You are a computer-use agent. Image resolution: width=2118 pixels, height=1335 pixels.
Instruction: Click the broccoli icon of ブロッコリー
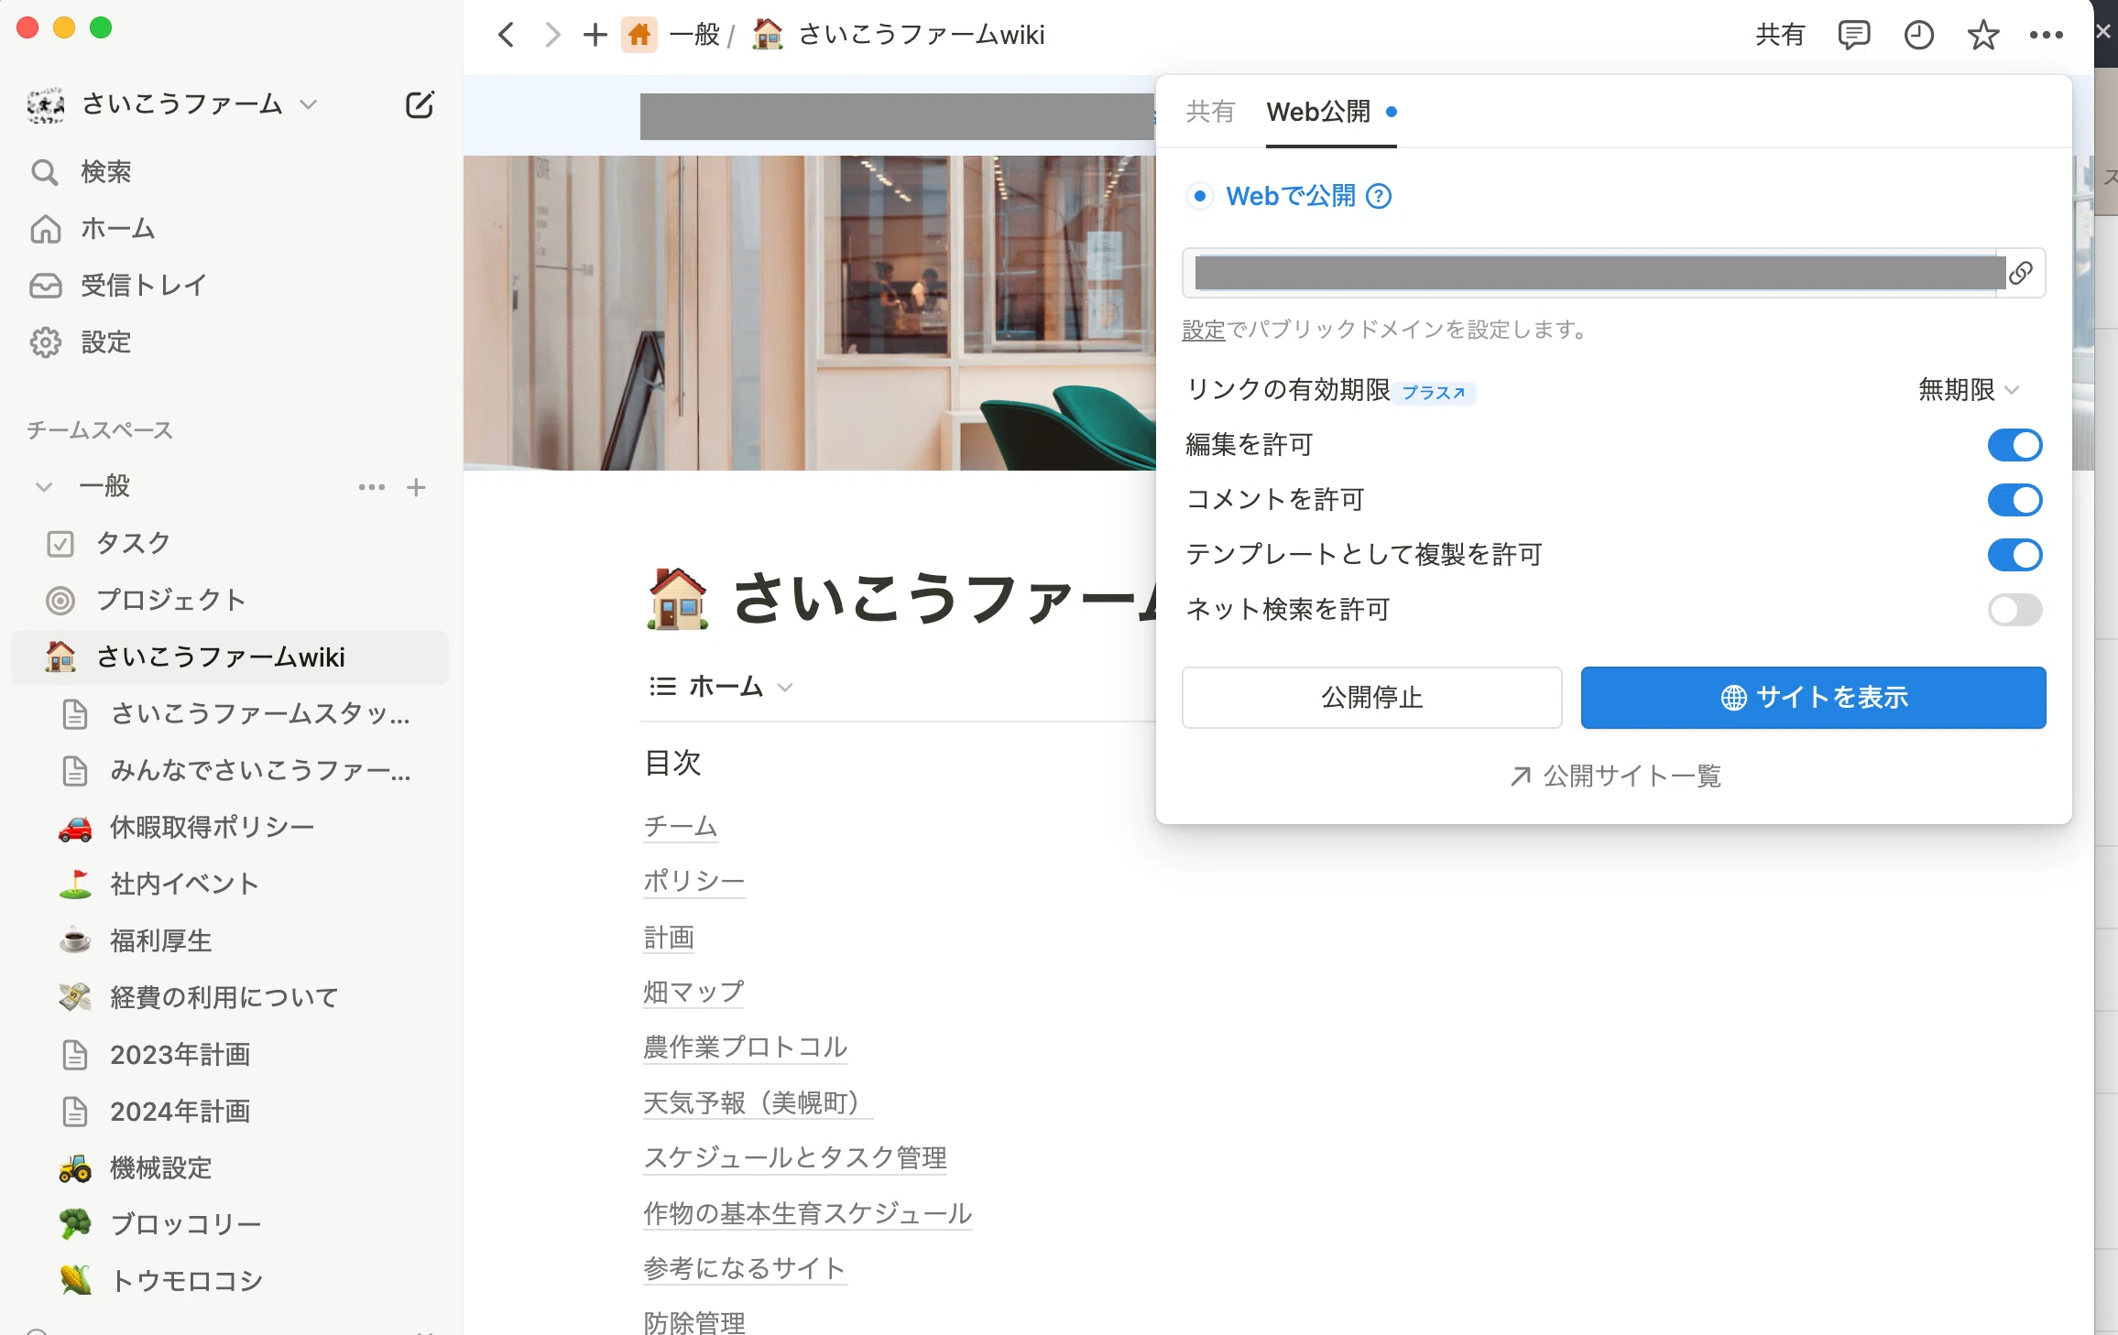coord(75,1225)
